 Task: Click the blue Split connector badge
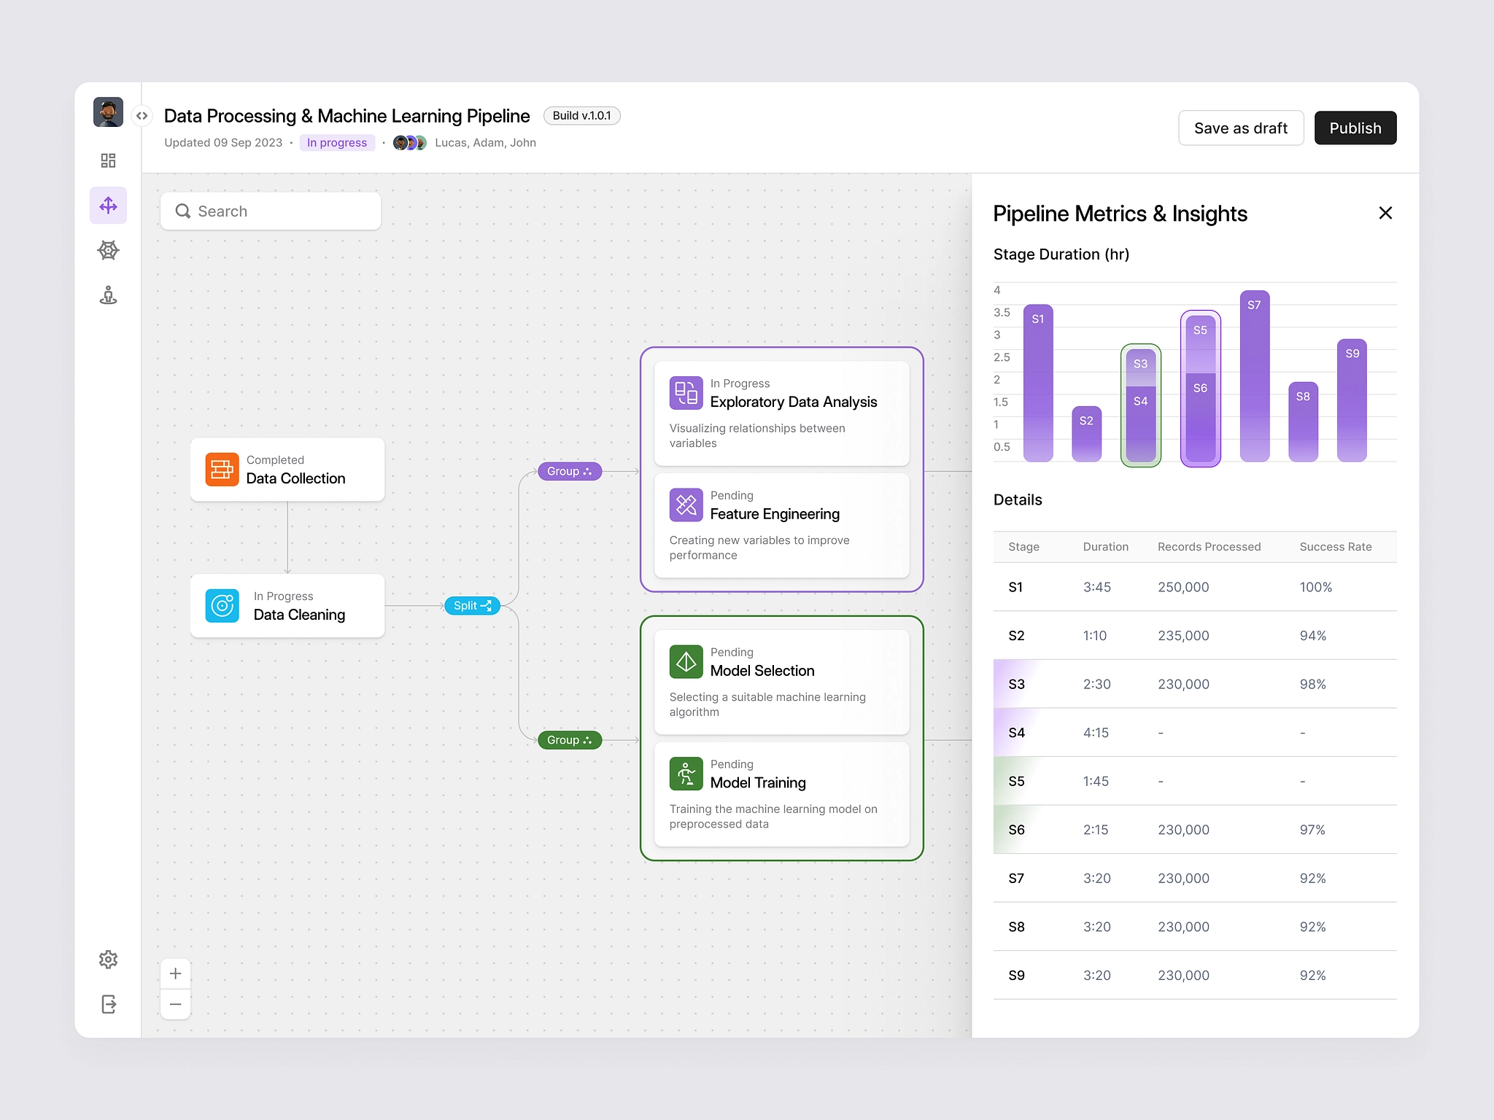472,606
